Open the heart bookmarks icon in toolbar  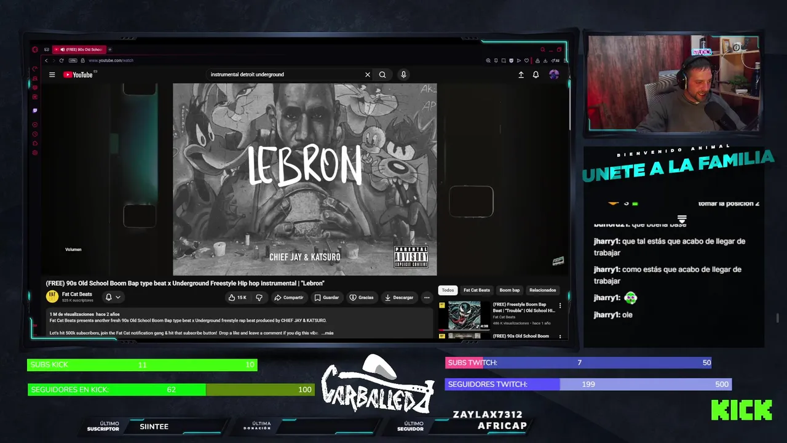point(526,60)
